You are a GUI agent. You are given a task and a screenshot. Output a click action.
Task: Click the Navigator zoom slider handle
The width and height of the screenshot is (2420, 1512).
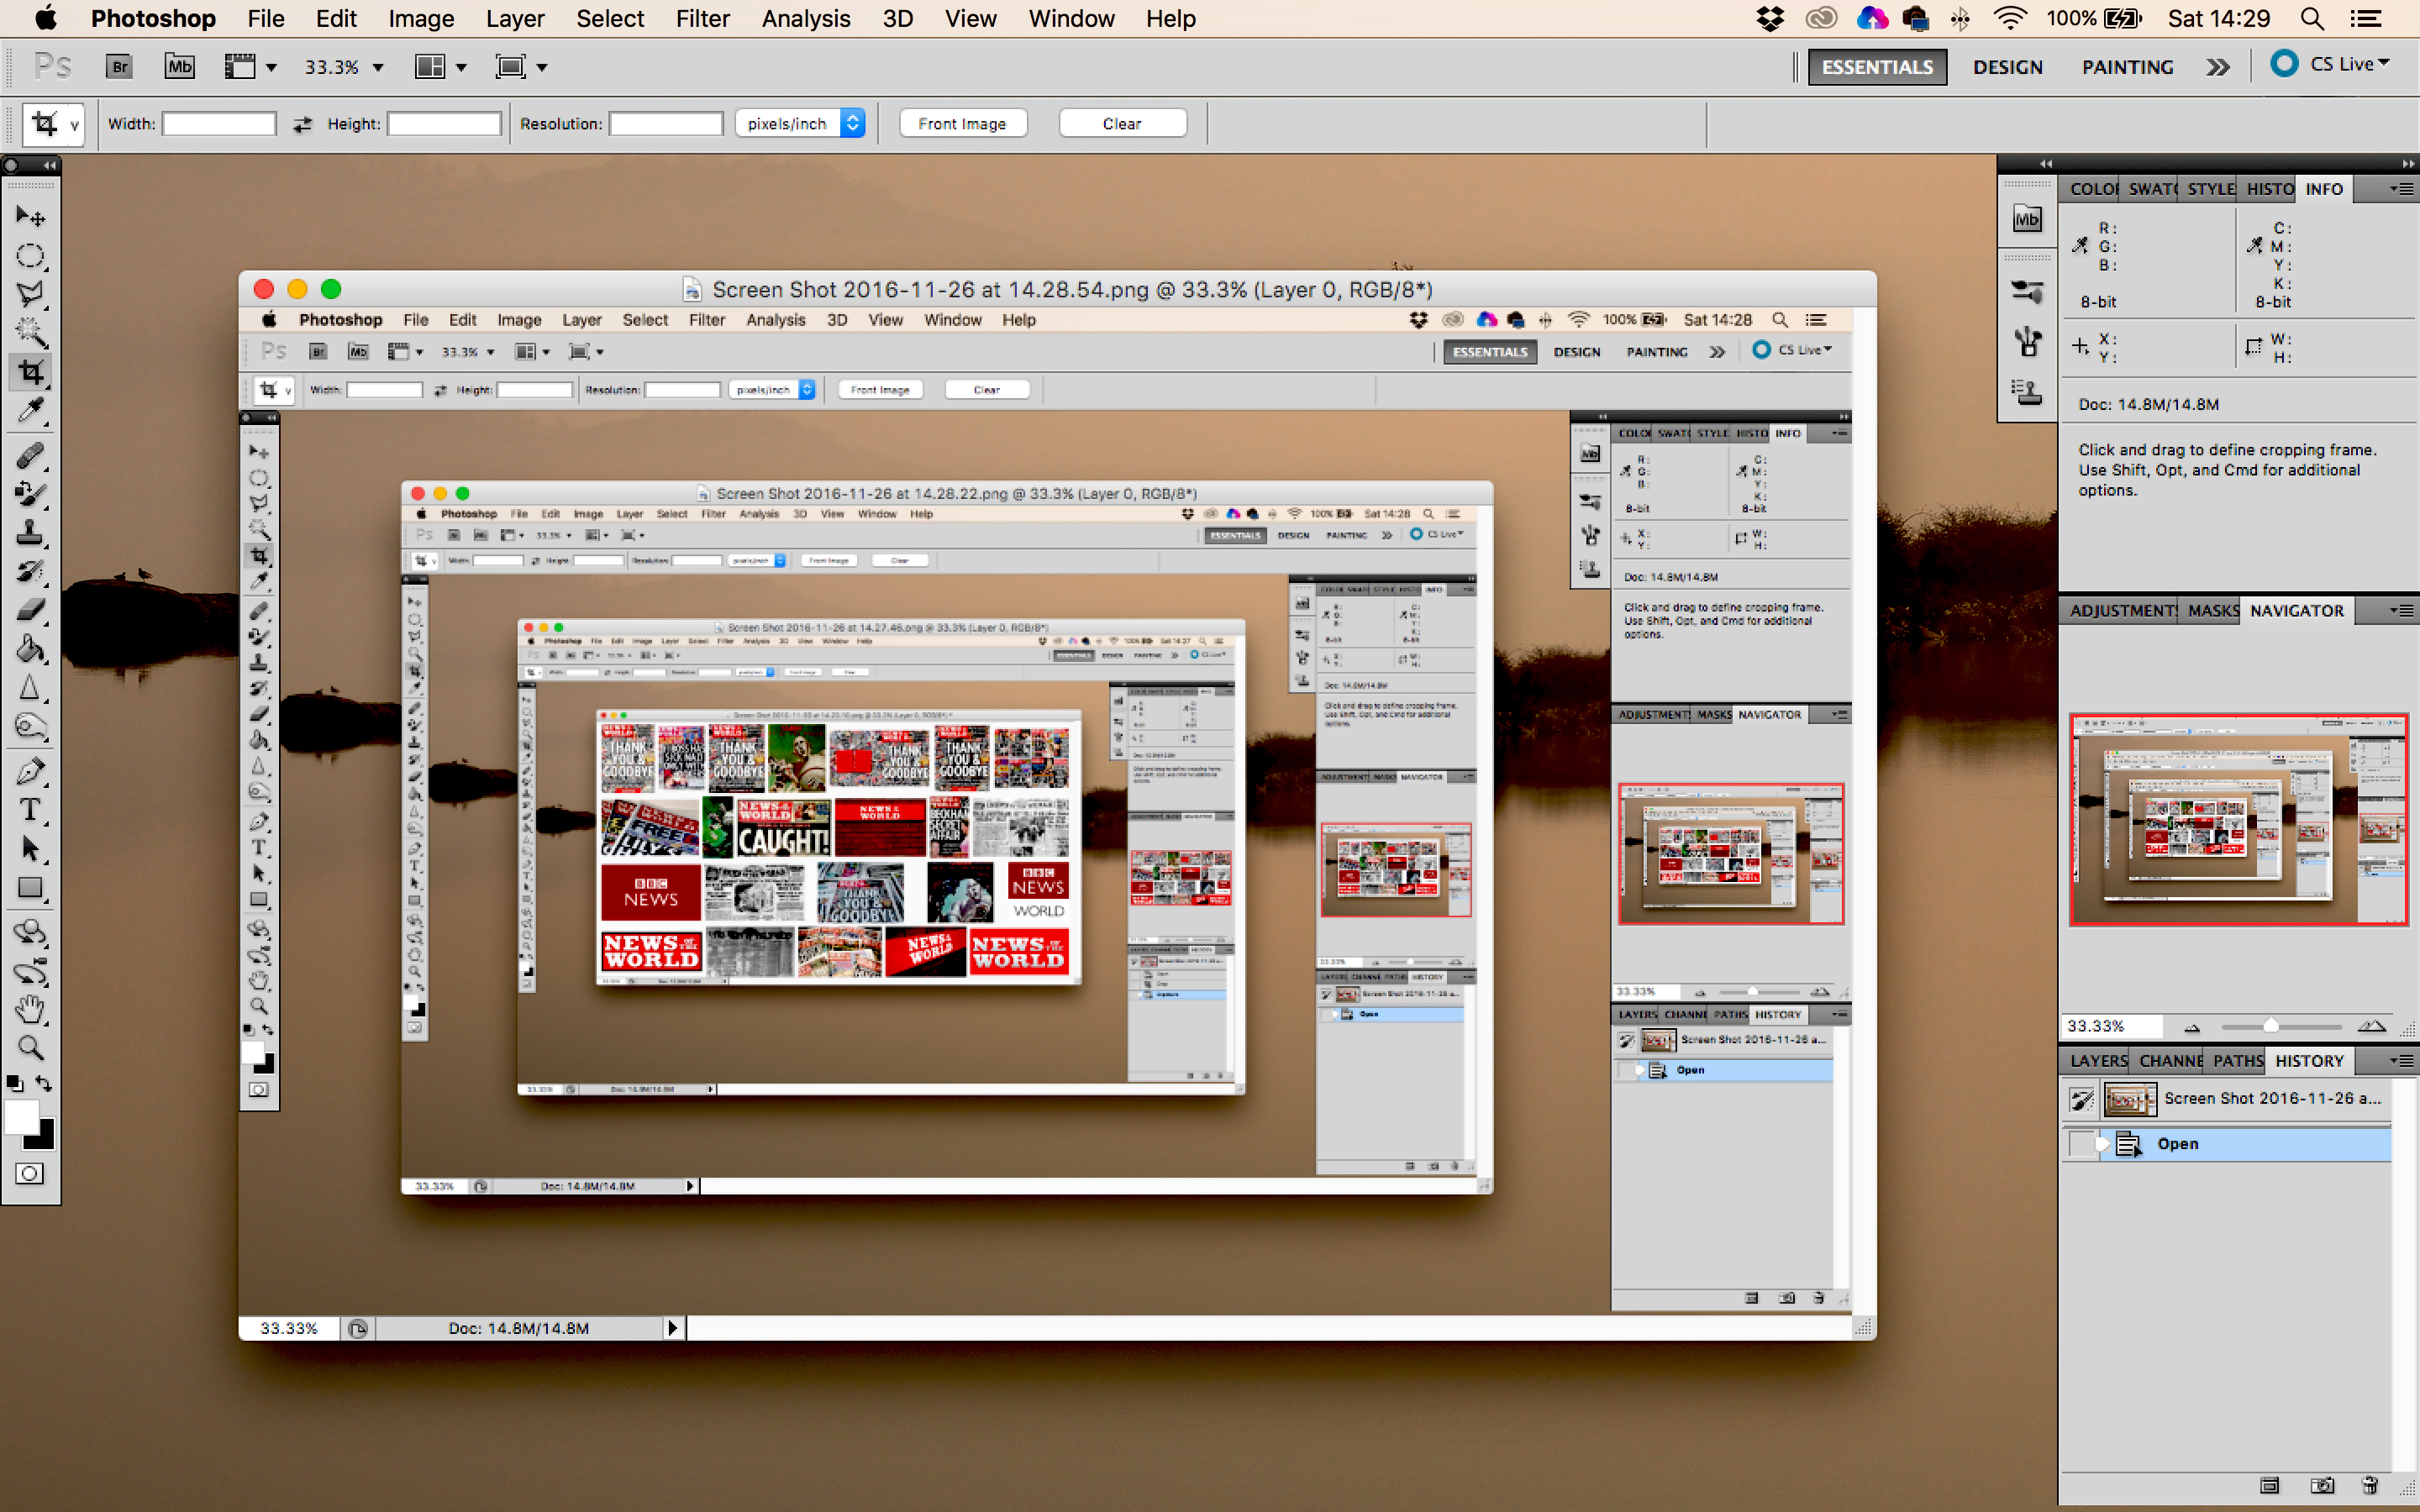2270,1026
